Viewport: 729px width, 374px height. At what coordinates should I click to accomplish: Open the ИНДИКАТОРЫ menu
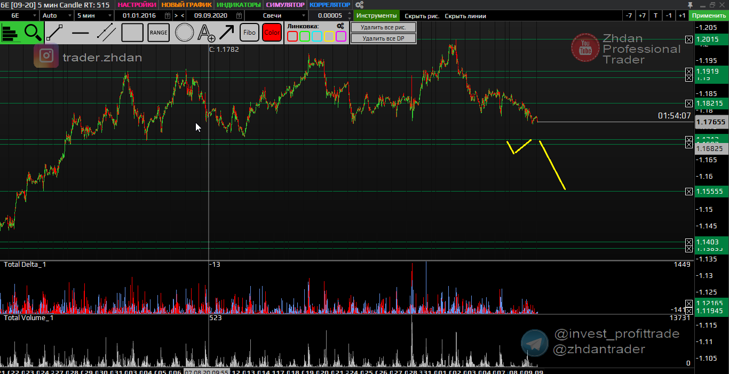(x=239, y=5)
